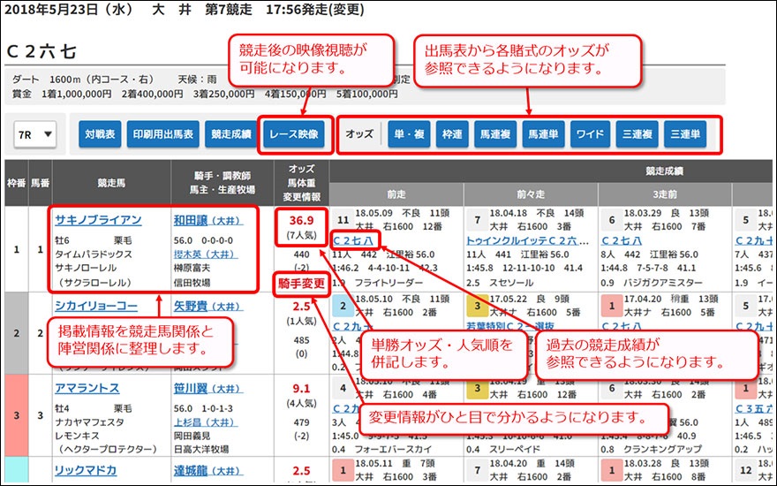This screenshot has height=486, width=777.
Task: Show ワイド odds
Action: pos(591,134)
